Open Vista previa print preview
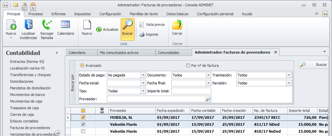This screenshot has height=136, width=332. click(x=142, y=24)
